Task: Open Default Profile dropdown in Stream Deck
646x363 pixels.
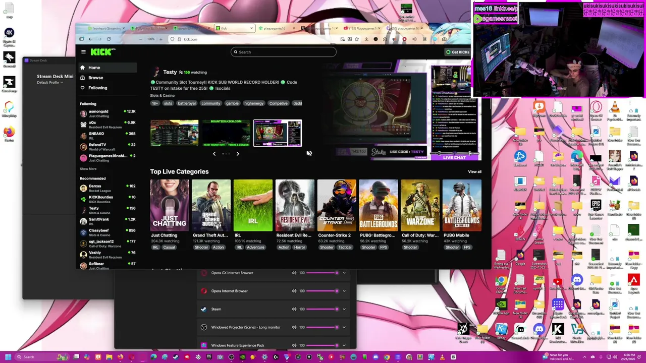Action: (50, 82)
